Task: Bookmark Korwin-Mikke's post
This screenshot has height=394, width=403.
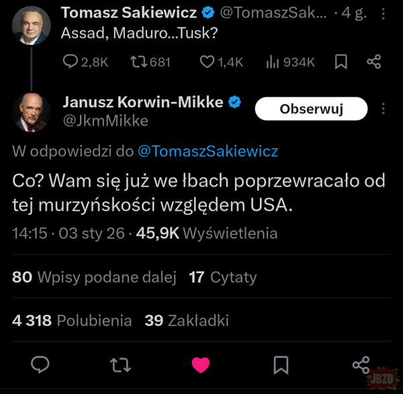Action: [x=281, y=364]
